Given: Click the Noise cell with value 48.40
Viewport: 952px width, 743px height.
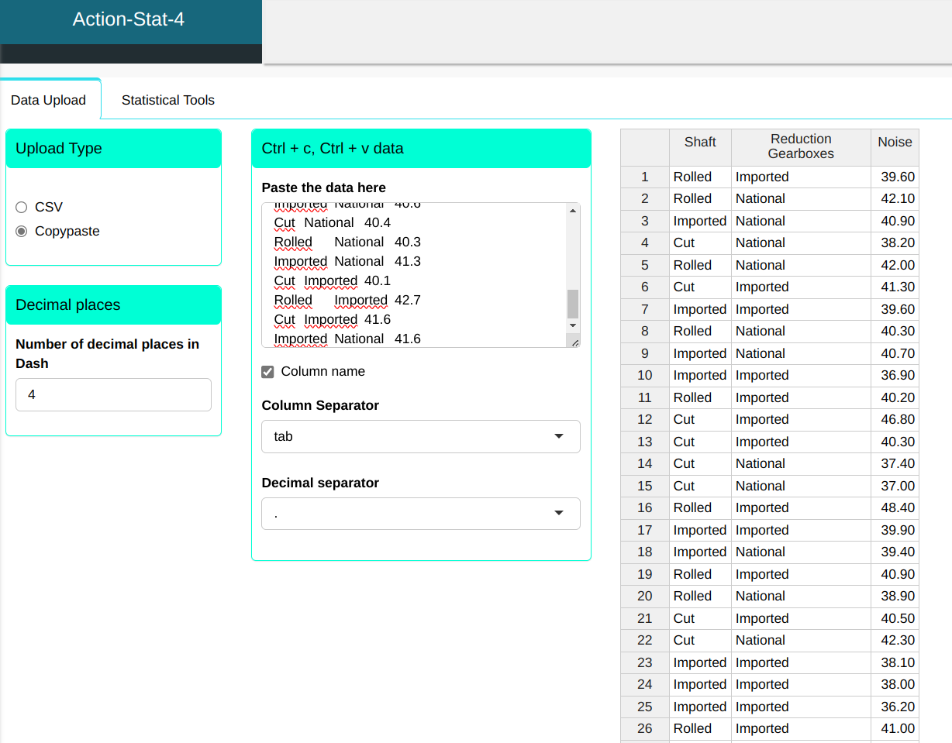Looking at the screenshot, I should point(895,507).
